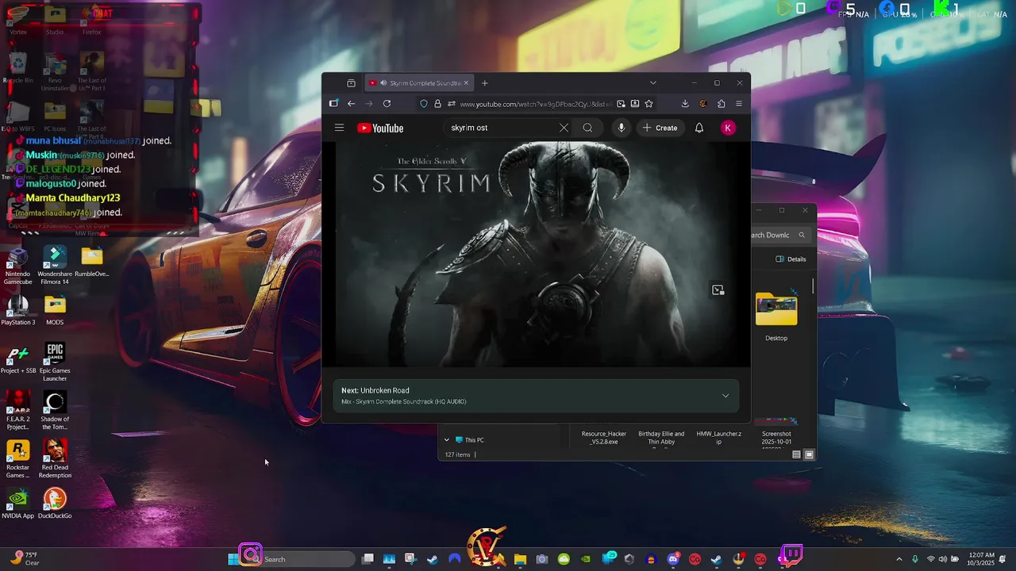Open F.E.A.R. 2 Project shortcut

(17, 412)
